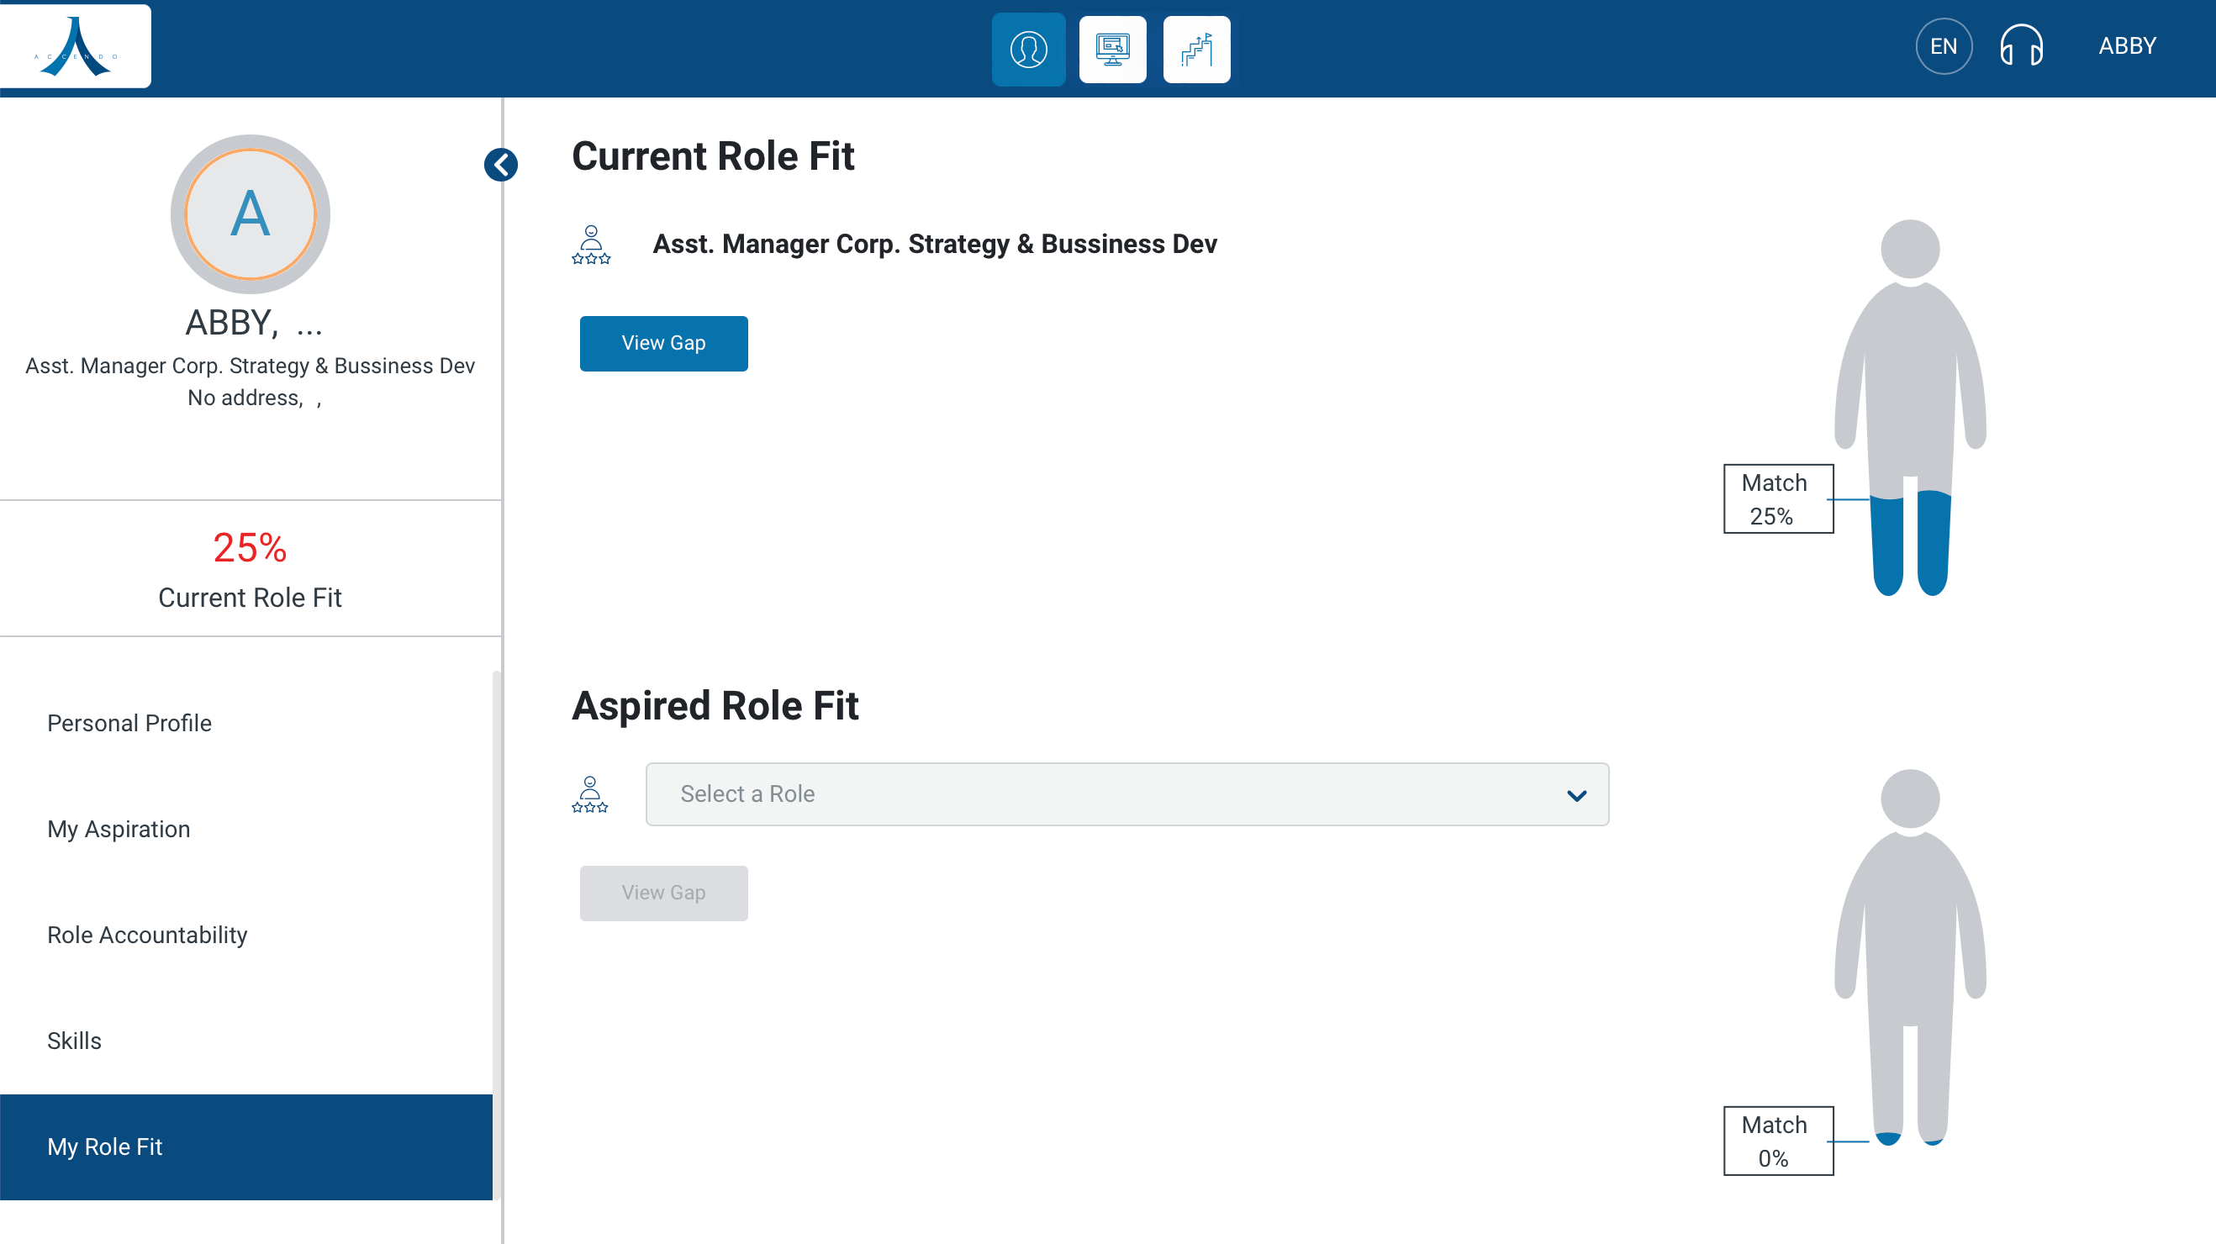Open the ABBY user menu

pyautogui.click(x=2127, y=46)
